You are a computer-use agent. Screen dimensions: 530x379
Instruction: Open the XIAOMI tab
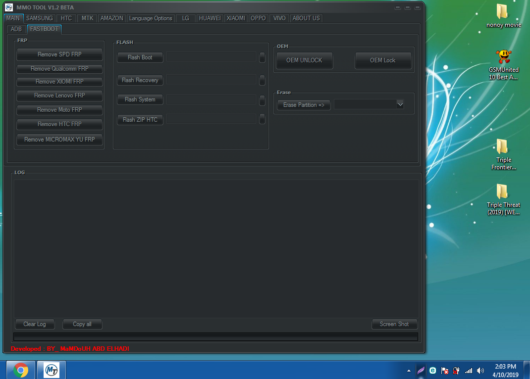pyautogui.click(x=236, y=18)
